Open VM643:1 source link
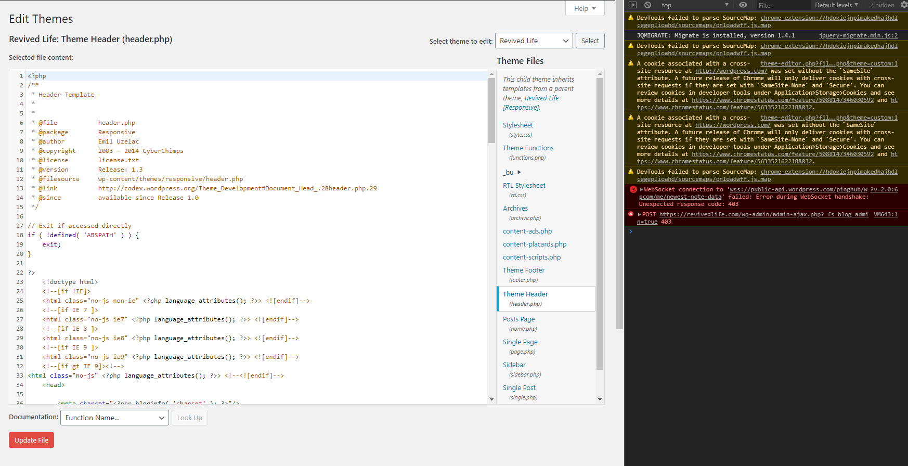This screenshot has height=466, width=908. (886, 215)
